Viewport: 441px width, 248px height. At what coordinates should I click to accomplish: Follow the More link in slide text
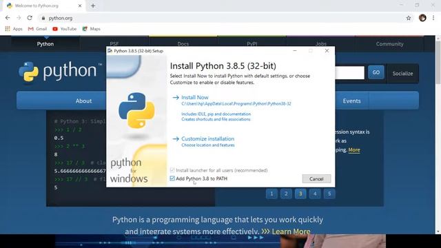point(354,150)
